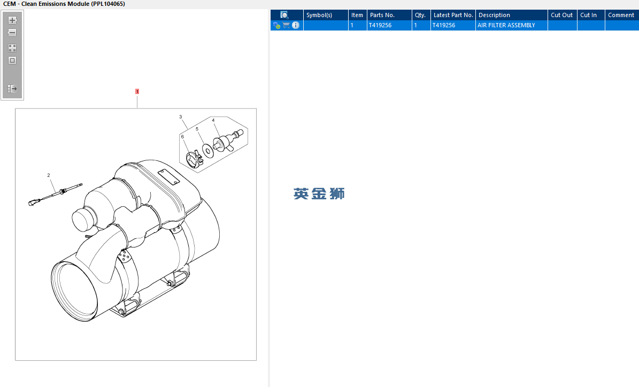Select Parts No. cell T419256
Screen dimensions: 639x387
(389, 25)
